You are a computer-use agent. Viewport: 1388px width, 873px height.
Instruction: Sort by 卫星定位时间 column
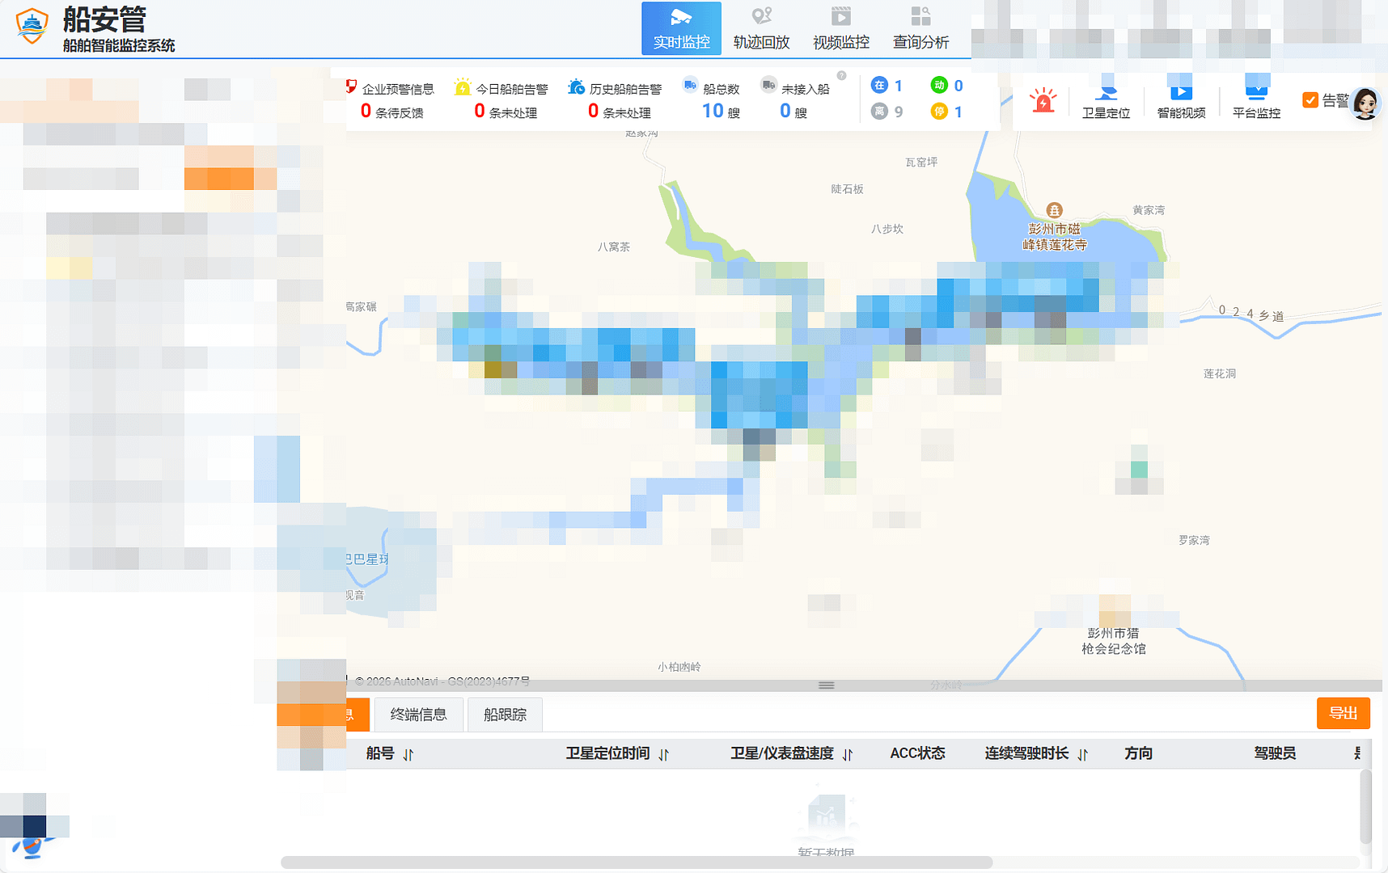click(664, 754)
